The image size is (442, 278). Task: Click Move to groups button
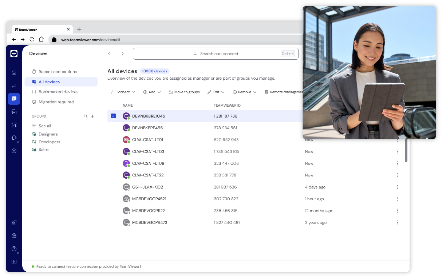[x=184, y=92]
